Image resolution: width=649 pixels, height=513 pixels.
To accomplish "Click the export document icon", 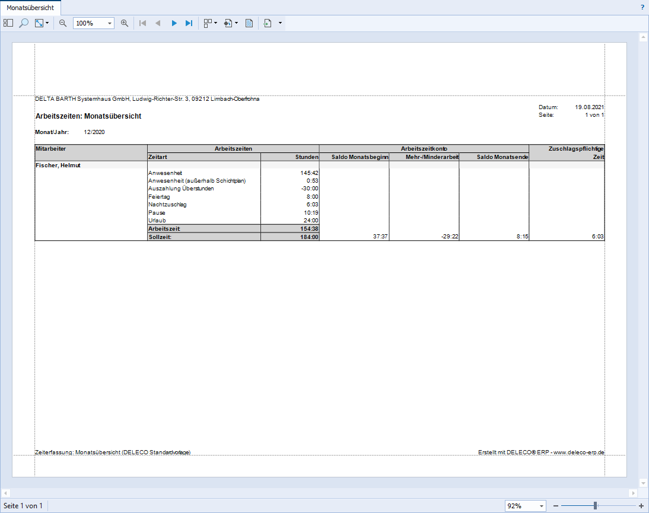I will tap(268, 23).
